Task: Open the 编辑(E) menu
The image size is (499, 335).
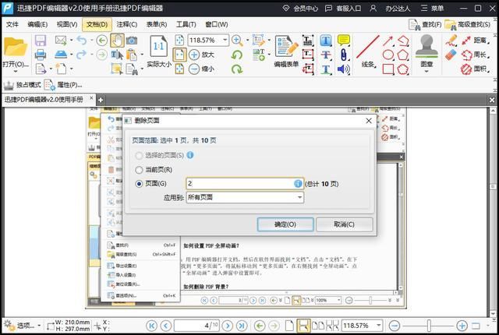Action: click(x=37, y=24)
